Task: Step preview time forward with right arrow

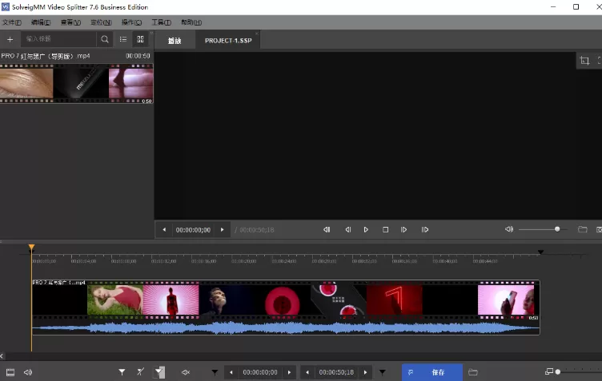Action: (x=222, y=230)
